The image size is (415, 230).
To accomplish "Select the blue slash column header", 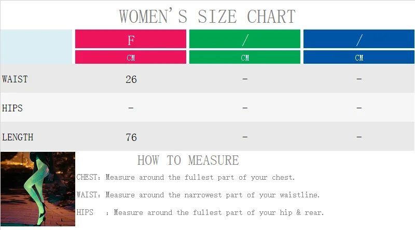I will pyautogui.click(x=359, y=39).
